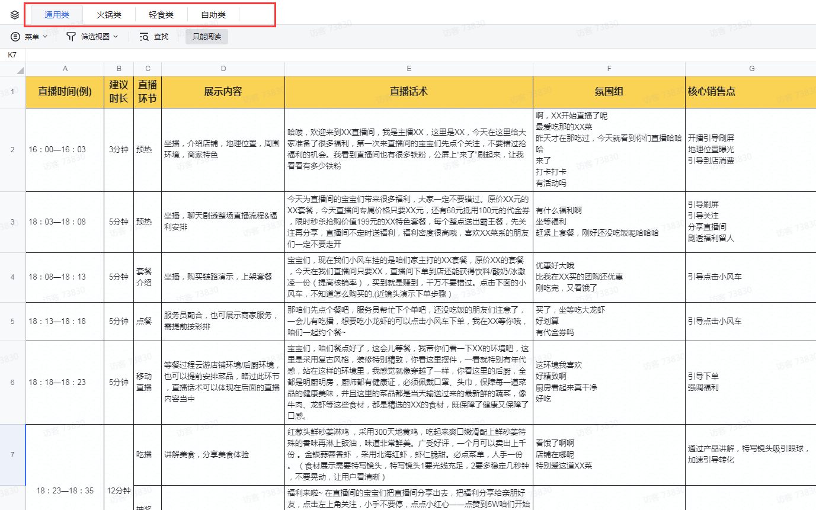Screen dimensions: 816x510
Task: Click the 只能阅读 read-only badge
Action: click(x=206, y=36)
